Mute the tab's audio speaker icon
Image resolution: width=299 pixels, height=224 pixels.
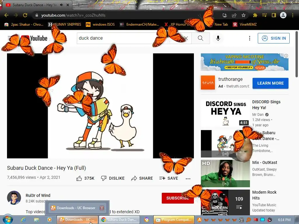coord(61,5)
